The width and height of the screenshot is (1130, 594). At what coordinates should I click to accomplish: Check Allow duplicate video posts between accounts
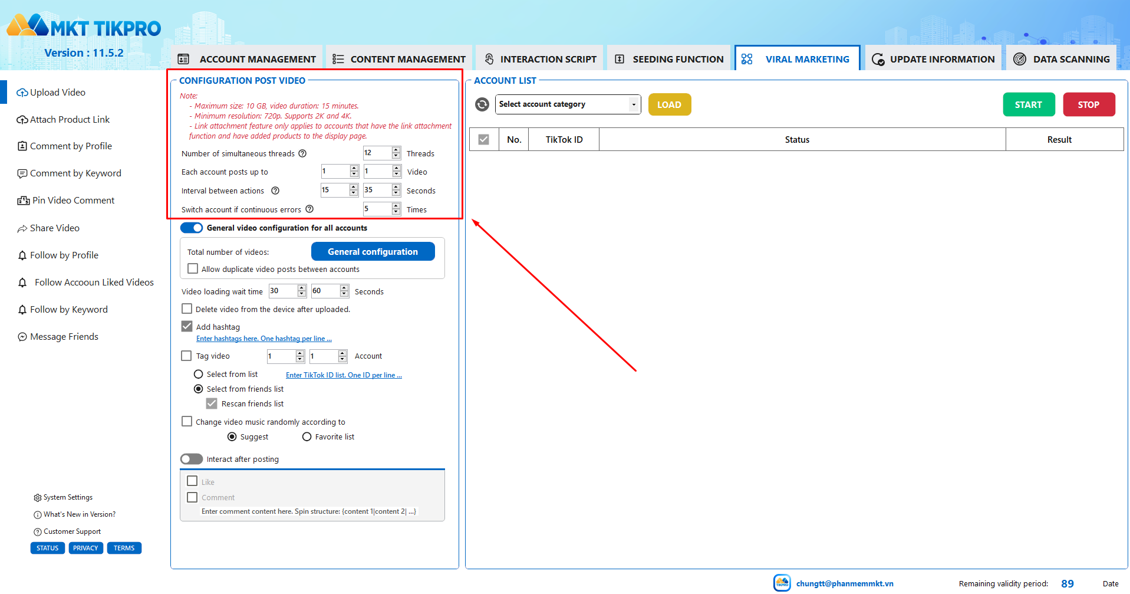[193, 268]
